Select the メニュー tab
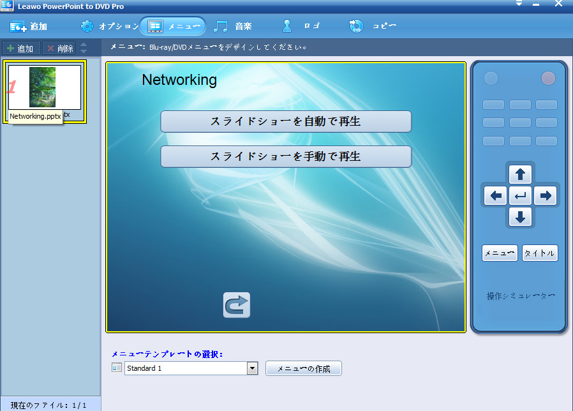Image resolution: width=573 pixels, height=411 pixels. [173, 27]
